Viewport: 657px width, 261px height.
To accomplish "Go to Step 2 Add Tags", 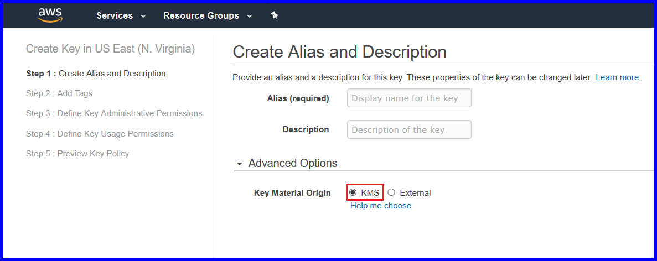I will 59,93.
